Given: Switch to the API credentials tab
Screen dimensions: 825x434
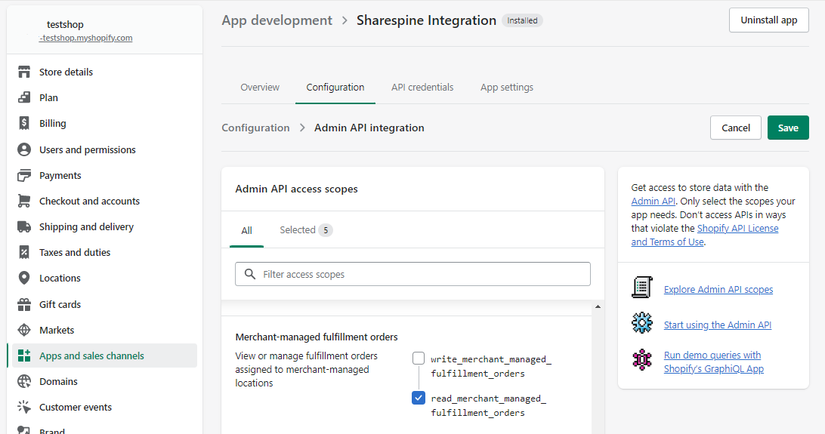Looking at the screenshot, I should coord(422,88).
